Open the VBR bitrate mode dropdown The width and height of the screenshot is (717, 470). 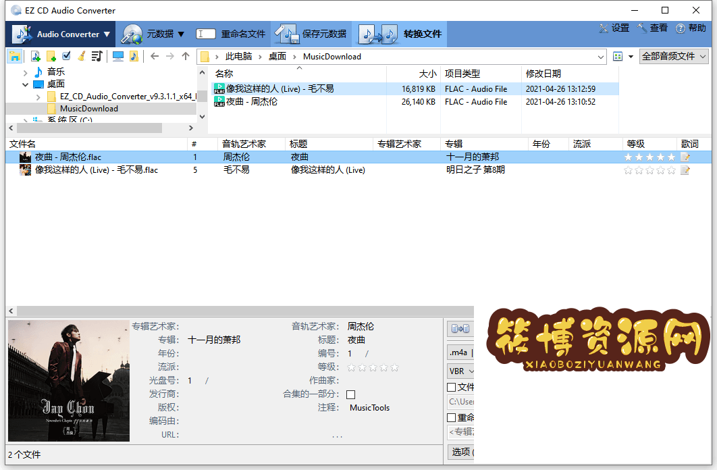461,371
